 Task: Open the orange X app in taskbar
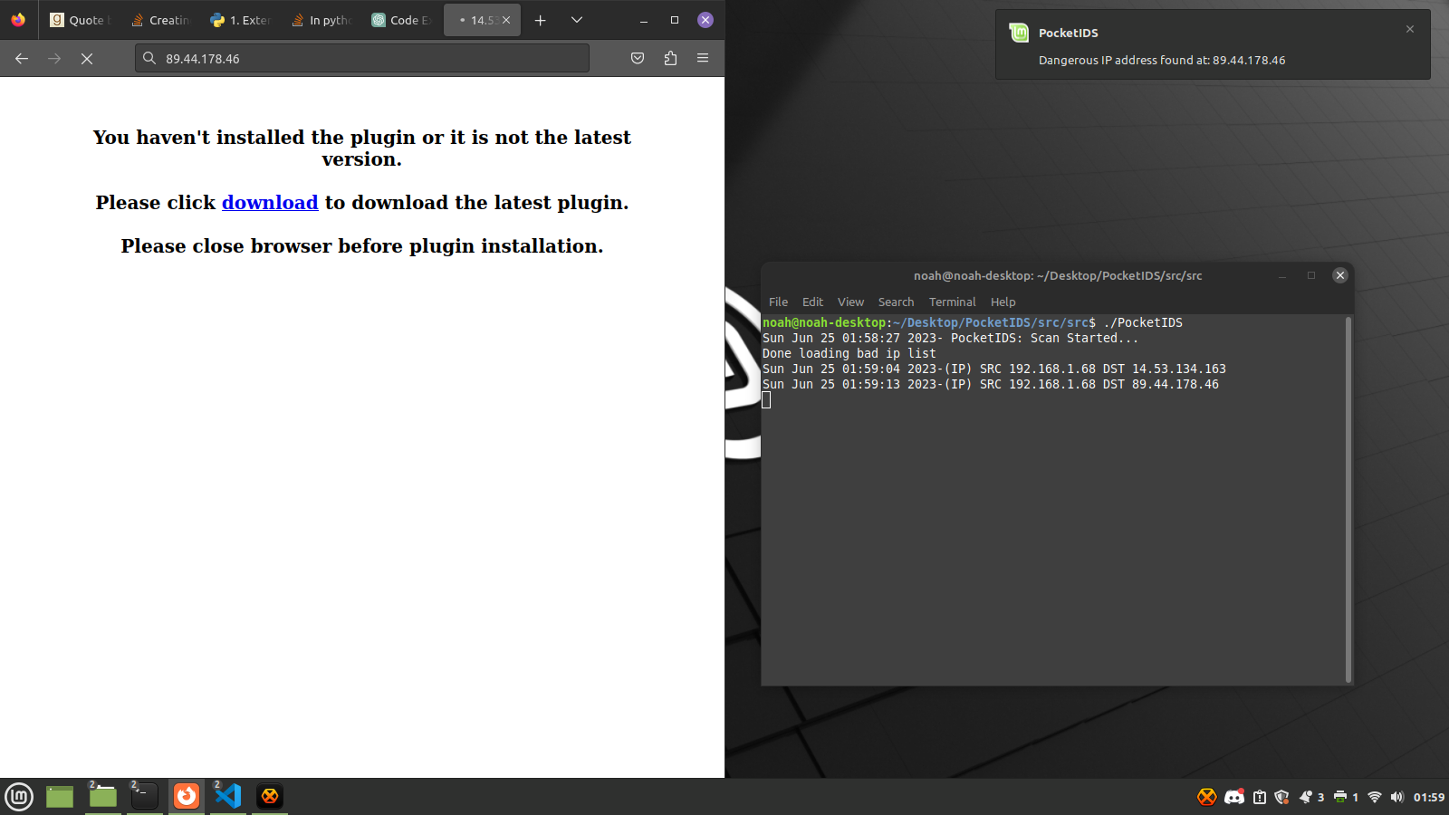pos(270,797)
